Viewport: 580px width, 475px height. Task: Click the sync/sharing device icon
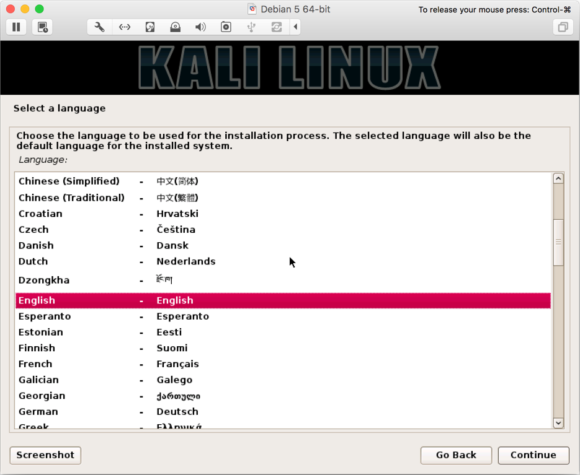pos(276,27)
